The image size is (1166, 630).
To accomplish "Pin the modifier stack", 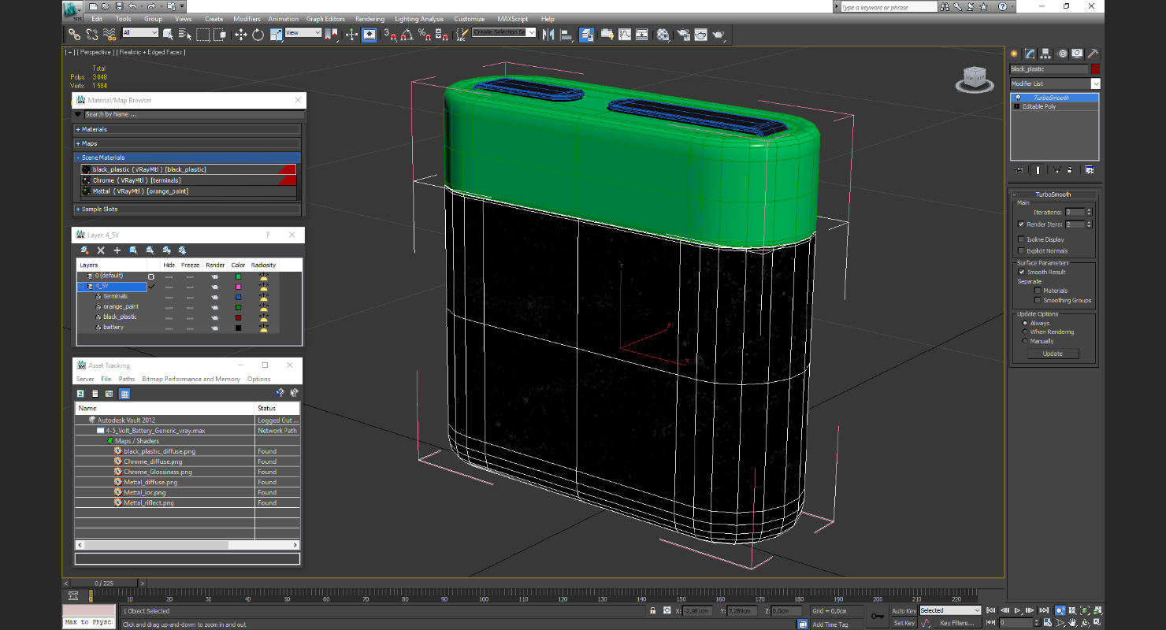I will coord(1019,169).
